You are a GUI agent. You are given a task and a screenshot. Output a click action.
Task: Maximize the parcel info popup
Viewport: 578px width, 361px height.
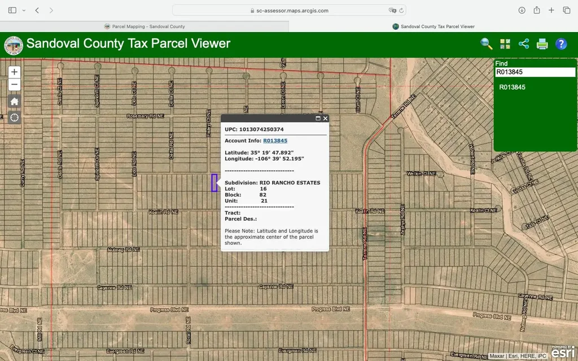tap(318, 118)
